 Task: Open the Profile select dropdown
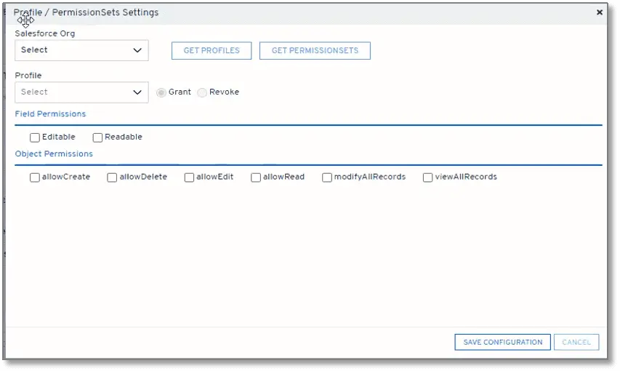[81, 92]
